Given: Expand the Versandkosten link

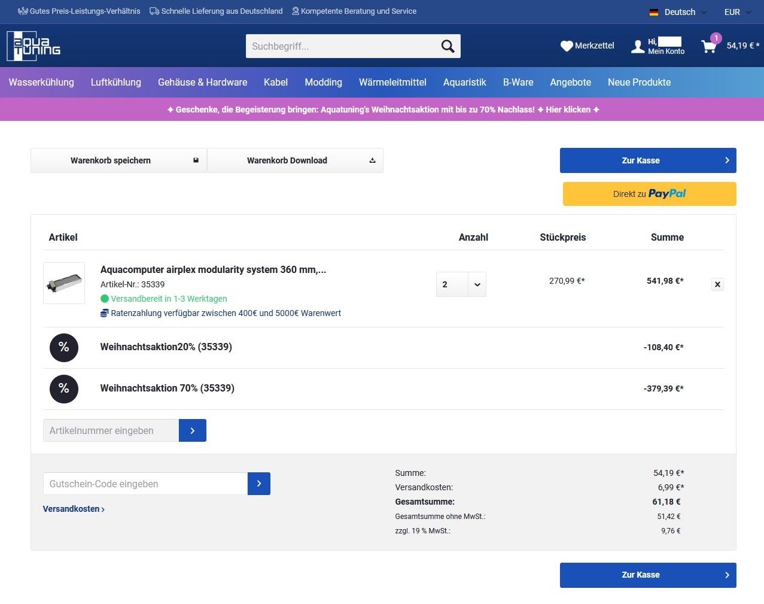Looking at the screenshot, I should pos(74,509).
